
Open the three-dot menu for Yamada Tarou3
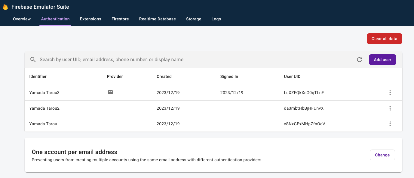[x=390, y=93]
